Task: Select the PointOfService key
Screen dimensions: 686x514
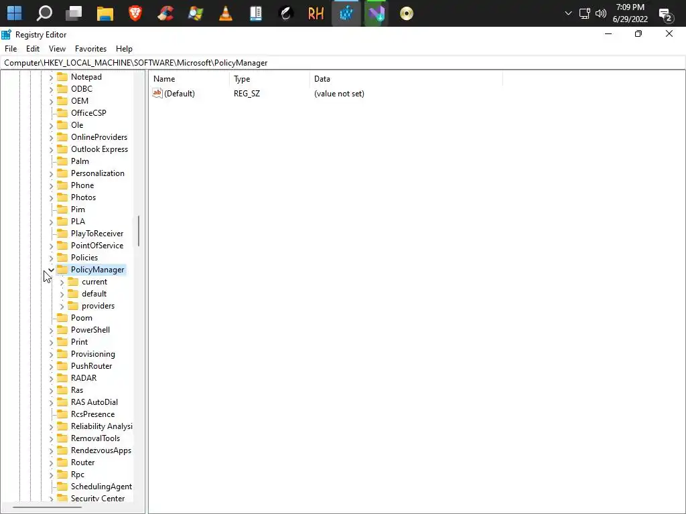Action: [x=97, y=245]
